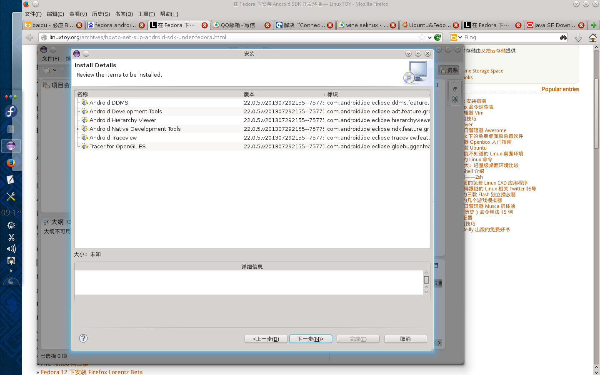Viewport: 600px width, 375px height.
Task: Open the Ubuntu popular entry link
Action: point(475,148)
